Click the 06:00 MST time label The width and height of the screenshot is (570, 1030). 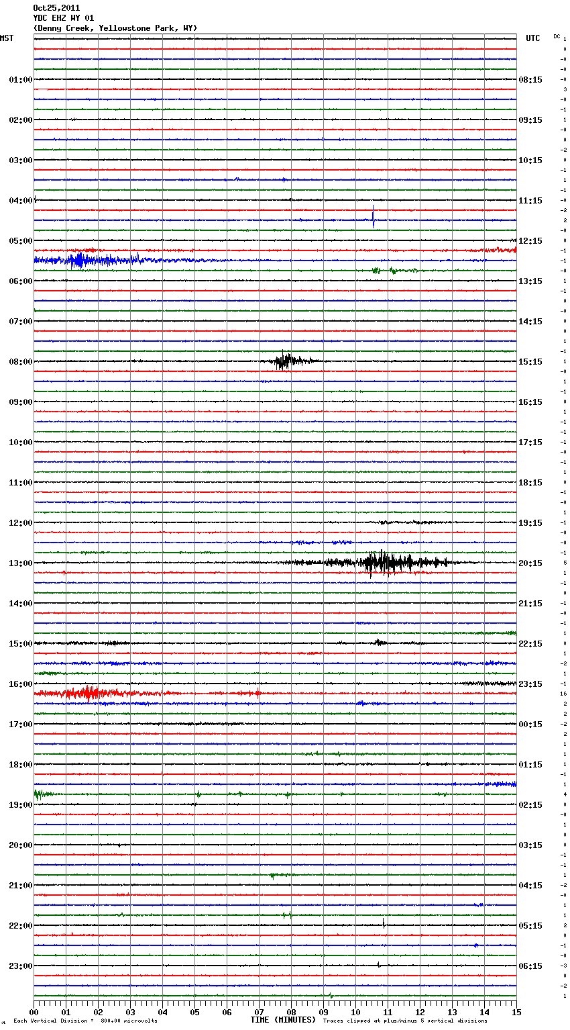pyautogui.click(x=21, y=281)
